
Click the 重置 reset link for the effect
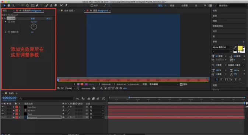(33, 18)
